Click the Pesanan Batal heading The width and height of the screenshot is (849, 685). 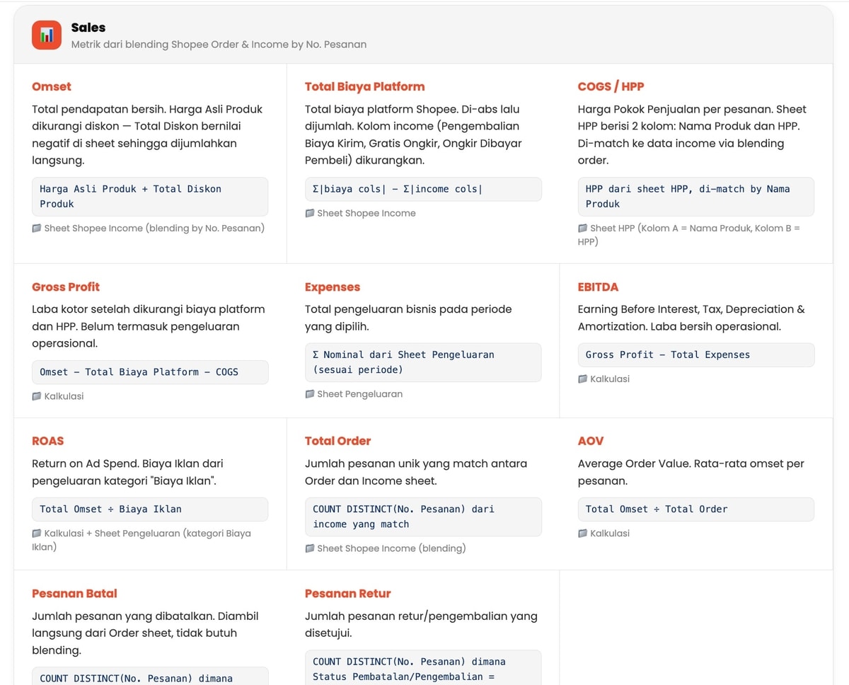(x=74, y=593)
